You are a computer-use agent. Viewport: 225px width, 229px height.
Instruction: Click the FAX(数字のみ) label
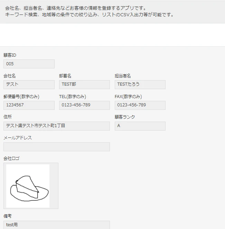[128, 97]
